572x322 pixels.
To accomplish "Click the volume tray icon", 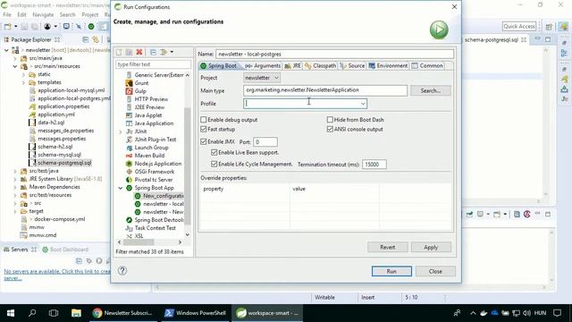I will click(x=526, y=313).
